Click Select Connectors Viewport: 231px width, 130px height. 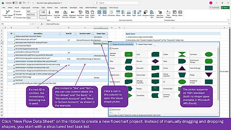[111, 13]
